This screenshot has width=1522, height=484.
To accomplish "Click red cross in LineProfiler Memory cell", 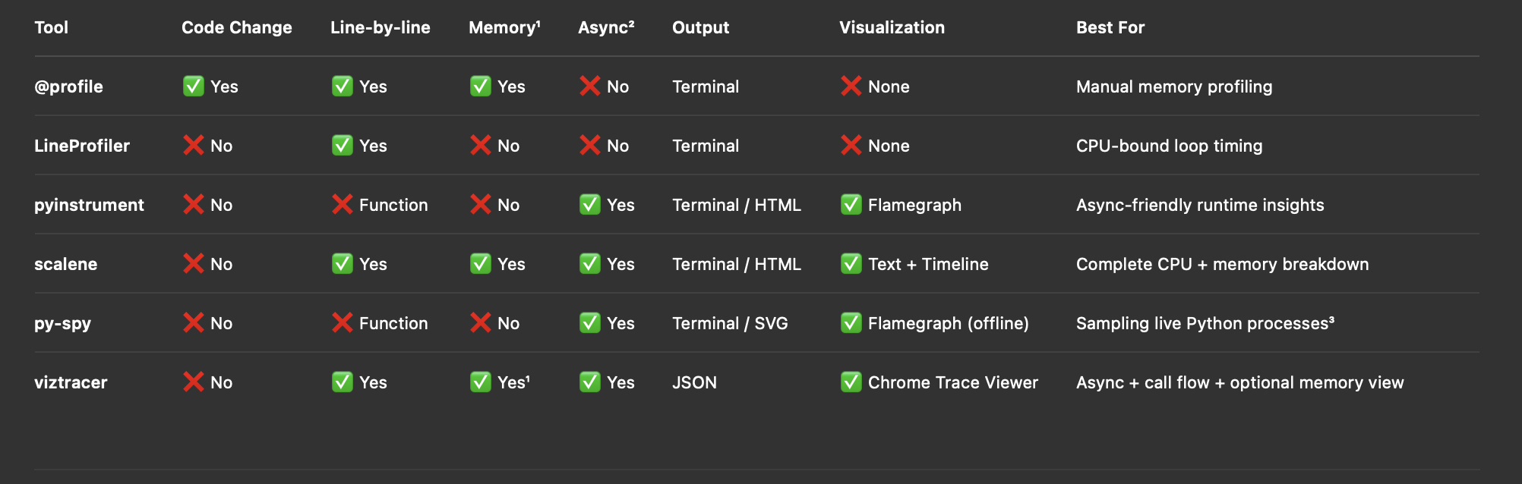I will (481, 145).
